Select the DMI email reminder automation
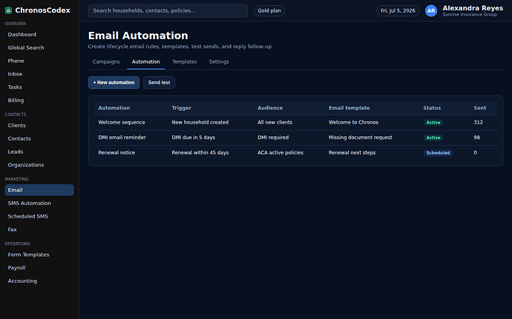 (x=295, y=138)
